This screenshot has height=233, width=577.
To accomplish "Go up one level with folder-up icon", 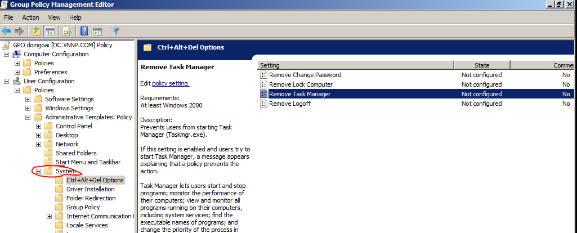I will point(37,32).
